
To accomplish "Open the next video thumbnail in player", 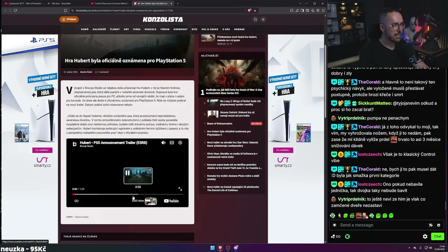I will point(151,201).
